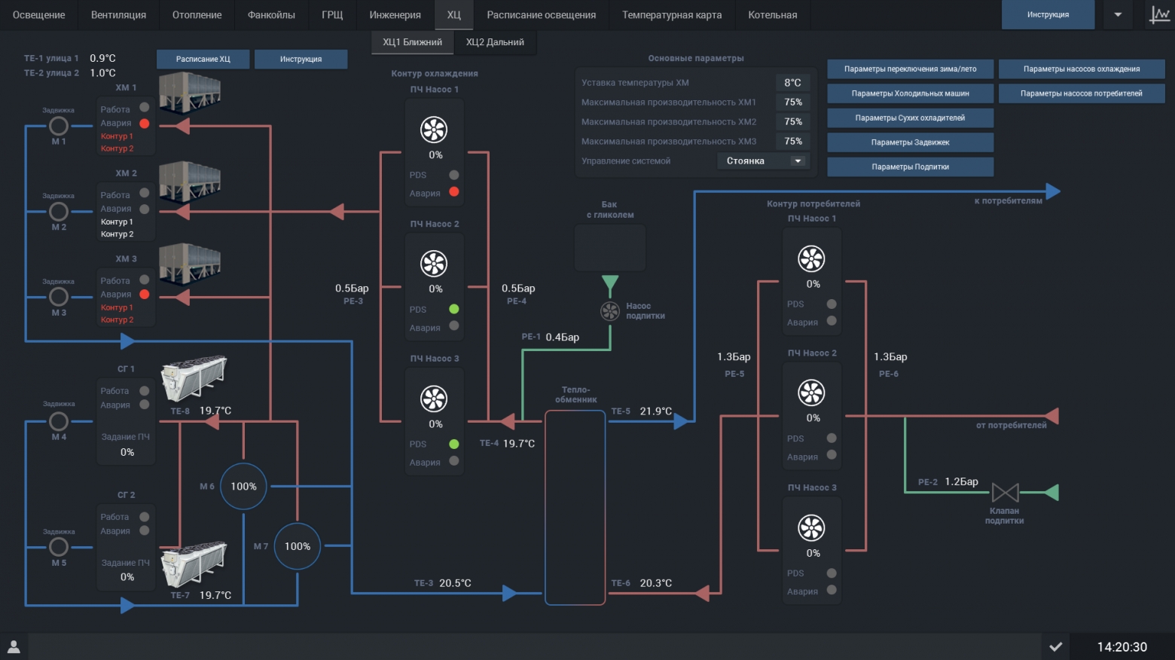This screenshot has width=1175, height=660.
Task: Click the checkmark icon beside the clock
Action: coord(1056,646)
